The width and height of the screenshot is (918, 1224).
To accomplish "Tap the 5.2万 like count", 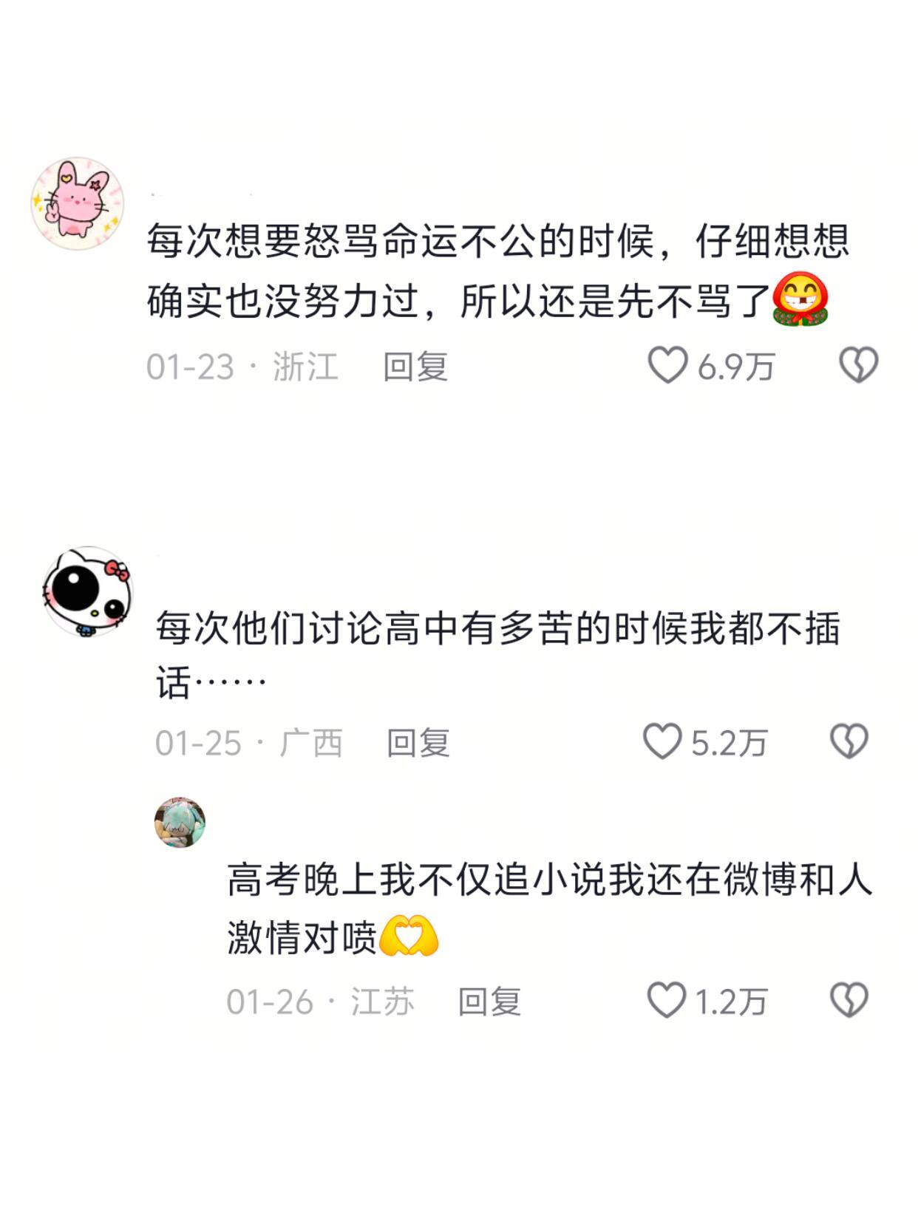I will [x=729, y=744].
